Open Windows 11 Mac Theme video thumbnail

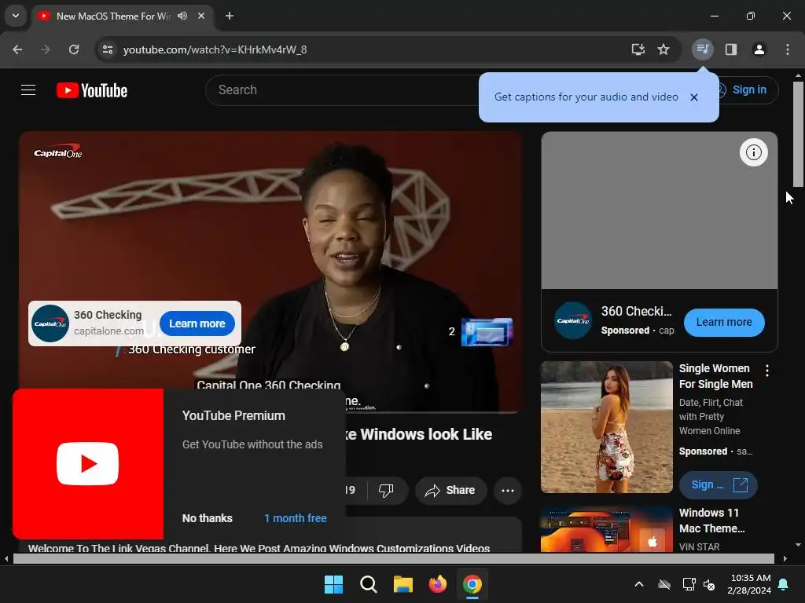coord(606,529)
